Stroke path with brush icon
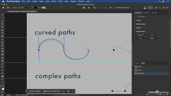The image size is (171, 96). coord(150,94)
